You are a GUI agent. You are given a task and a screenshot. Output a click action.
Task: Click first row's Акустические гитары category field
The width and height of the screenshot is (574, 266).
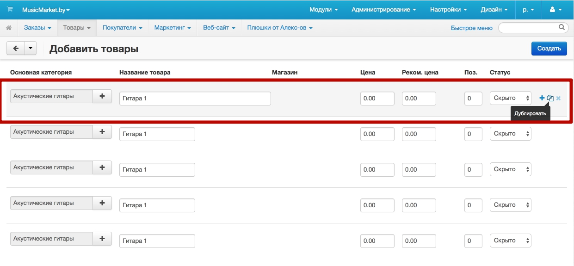pos(51,96)
